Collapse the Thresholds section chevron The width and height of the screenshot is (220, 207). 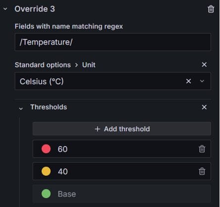(21, 108)
